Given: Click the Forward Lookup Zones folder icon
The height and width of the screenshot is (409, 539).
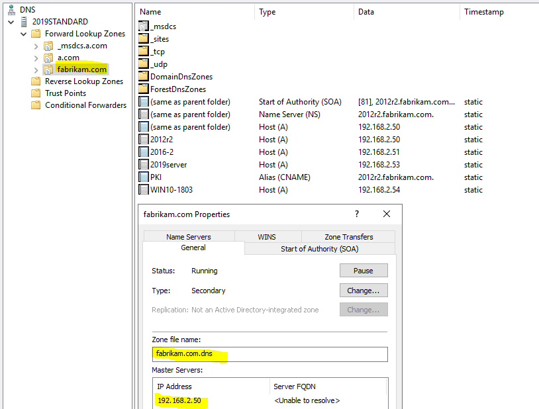Looking at the screenshot, I should (36, 34).
